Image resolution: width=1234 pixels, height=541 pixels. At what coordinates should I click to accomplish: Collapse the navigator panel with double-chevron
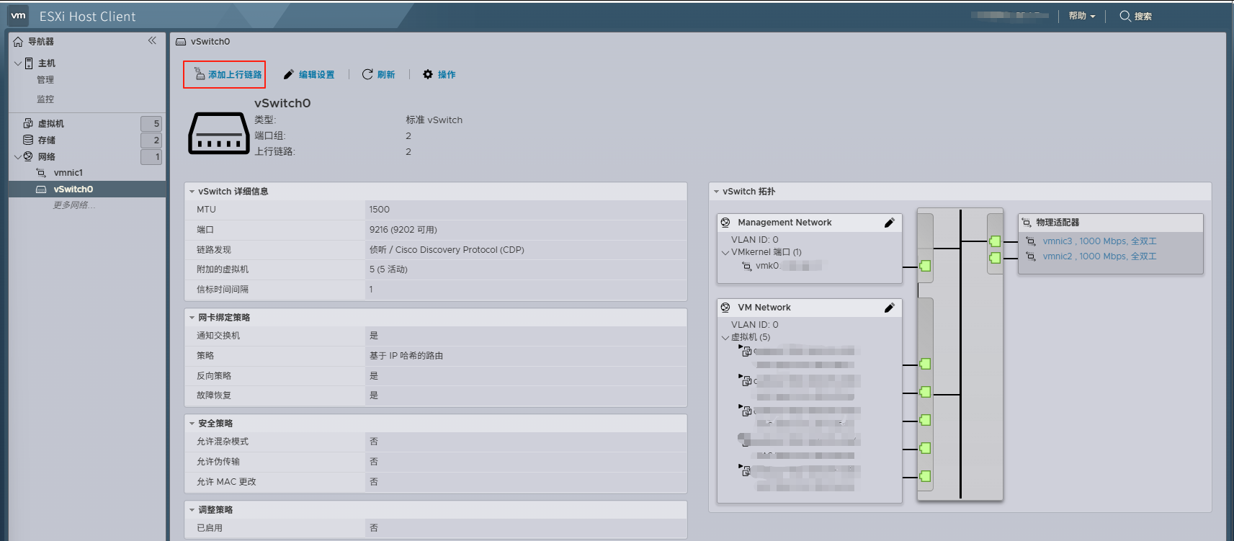(x=152, y=40)
